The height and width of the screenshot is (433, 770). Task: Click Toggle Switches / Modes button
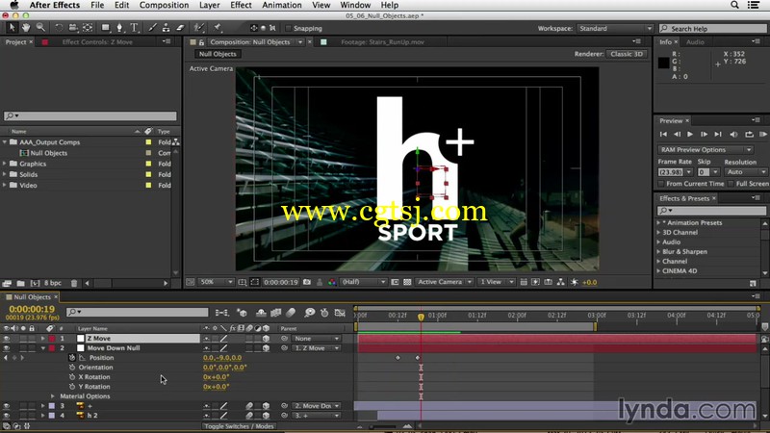[239, 426]
